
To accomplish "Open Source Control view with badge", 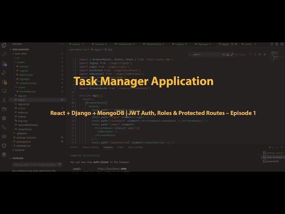I will 4,63.
